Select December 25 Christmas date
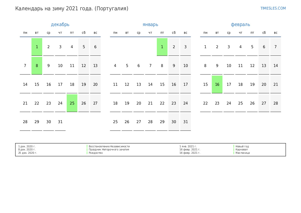 coord(72,103)
